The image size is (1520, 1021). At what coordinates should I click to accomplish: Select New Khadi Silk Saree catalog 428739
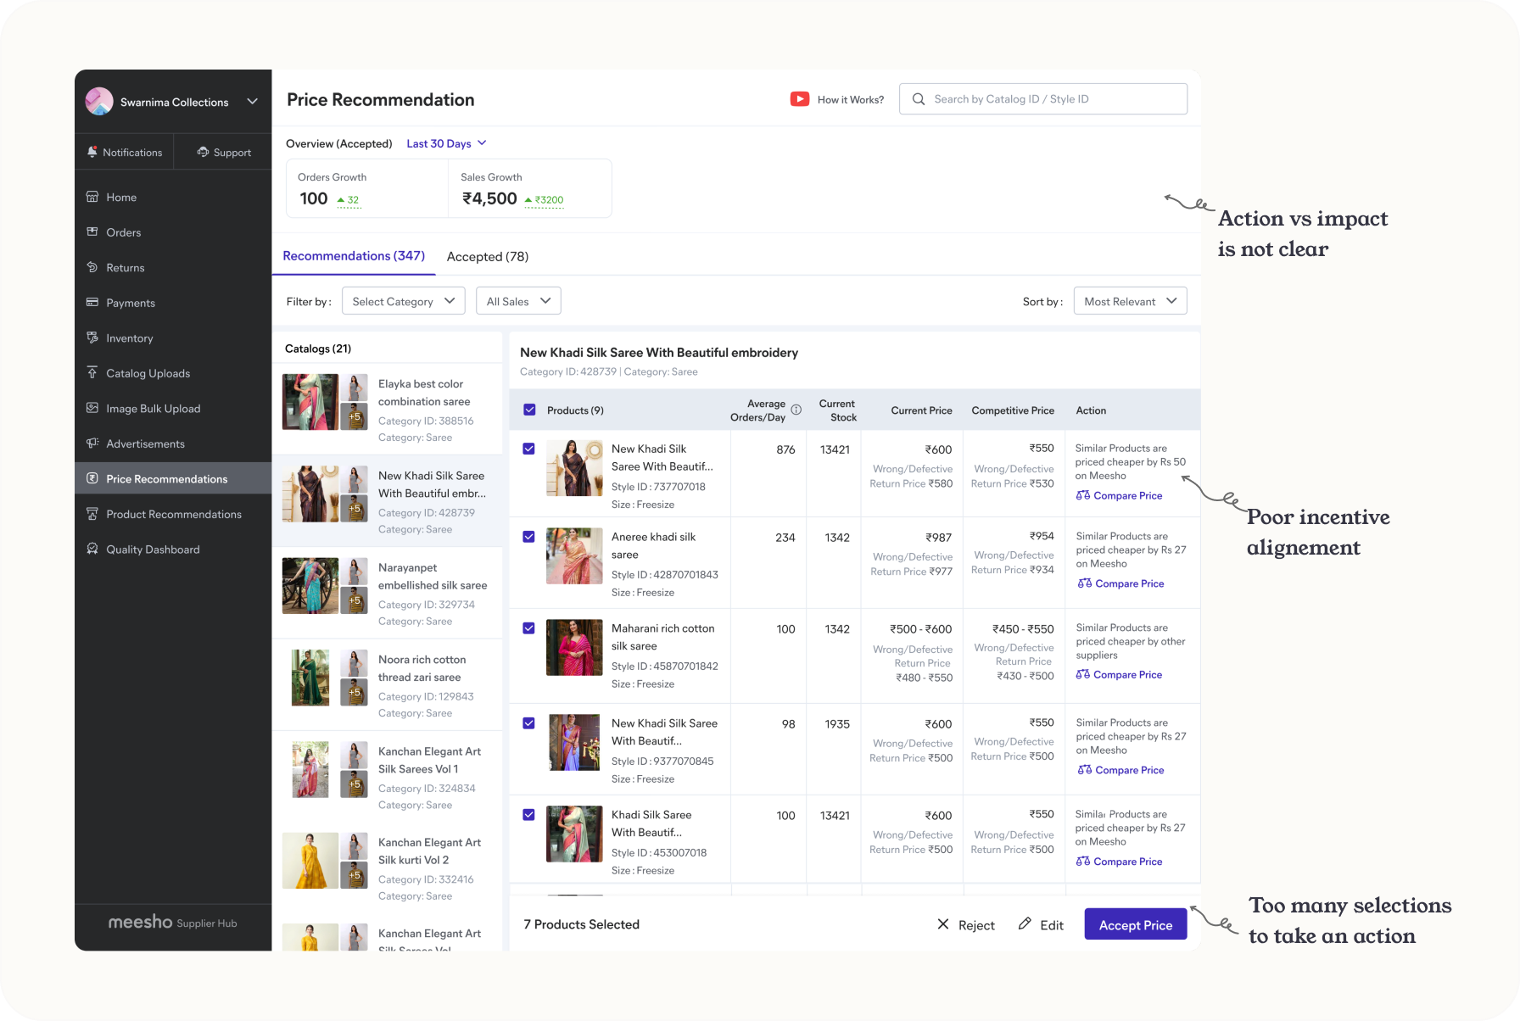[388, 501]
